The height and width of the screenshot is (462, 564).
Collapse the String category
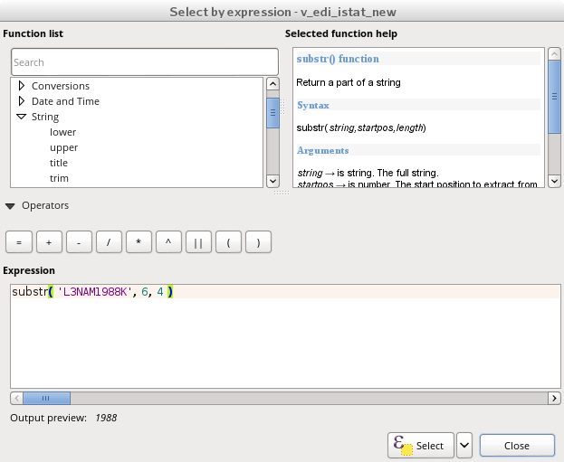(22, 117)
